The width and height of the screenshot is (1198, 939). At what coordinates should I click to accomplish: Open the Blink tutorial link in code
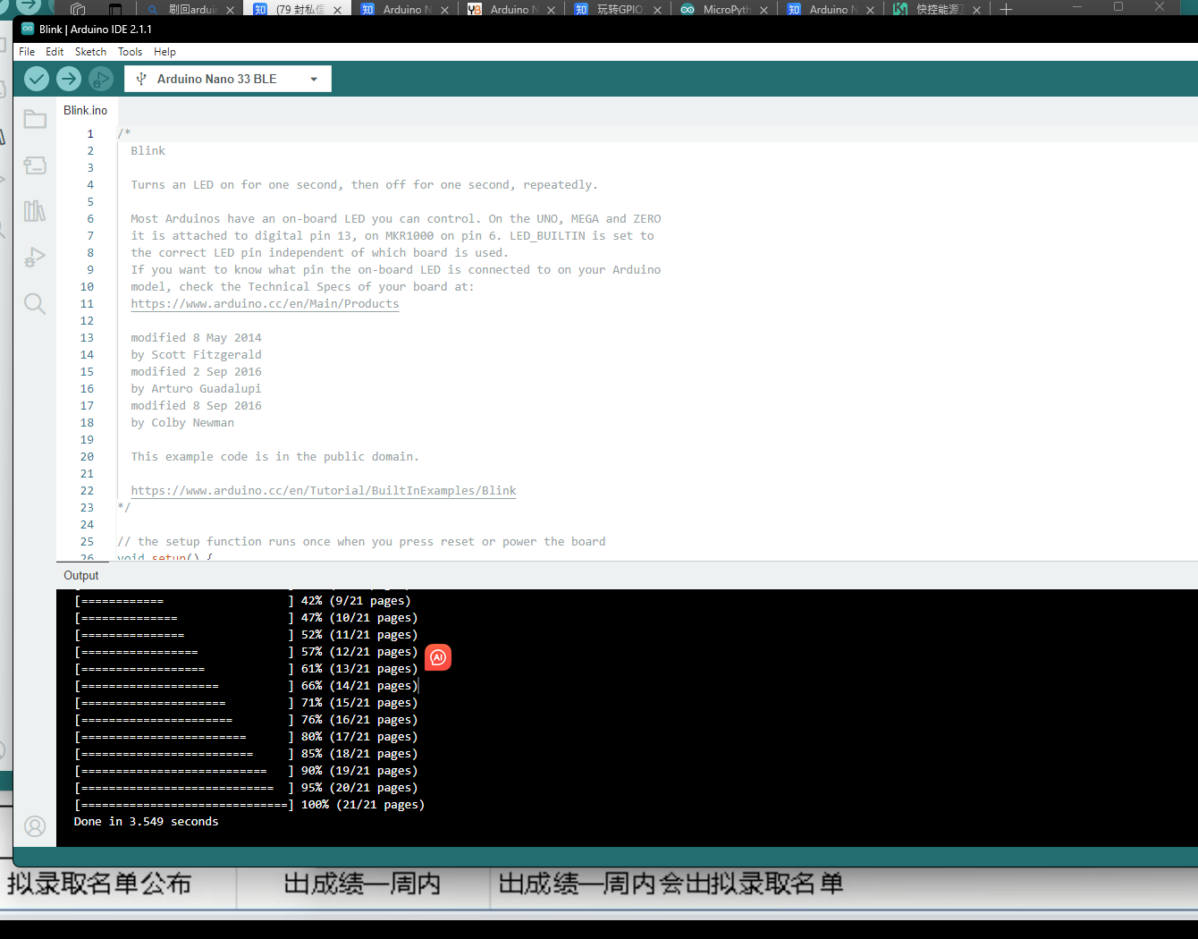pyautogui.click(x=323, y=490)
